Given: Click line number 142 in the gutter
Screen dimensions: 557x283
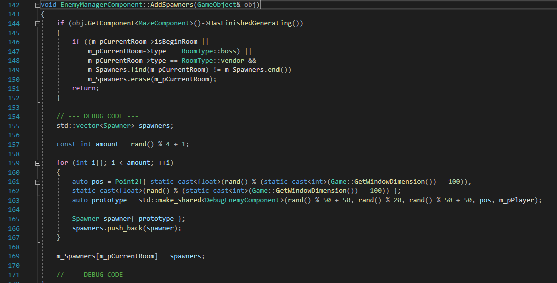Looking at the screenshot, I should coord(14,5).
